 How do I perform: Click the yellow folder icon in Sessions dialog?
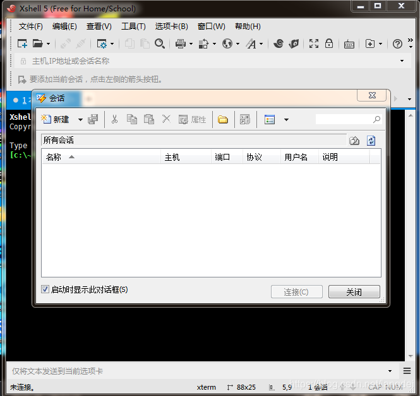tap(223, 120)
